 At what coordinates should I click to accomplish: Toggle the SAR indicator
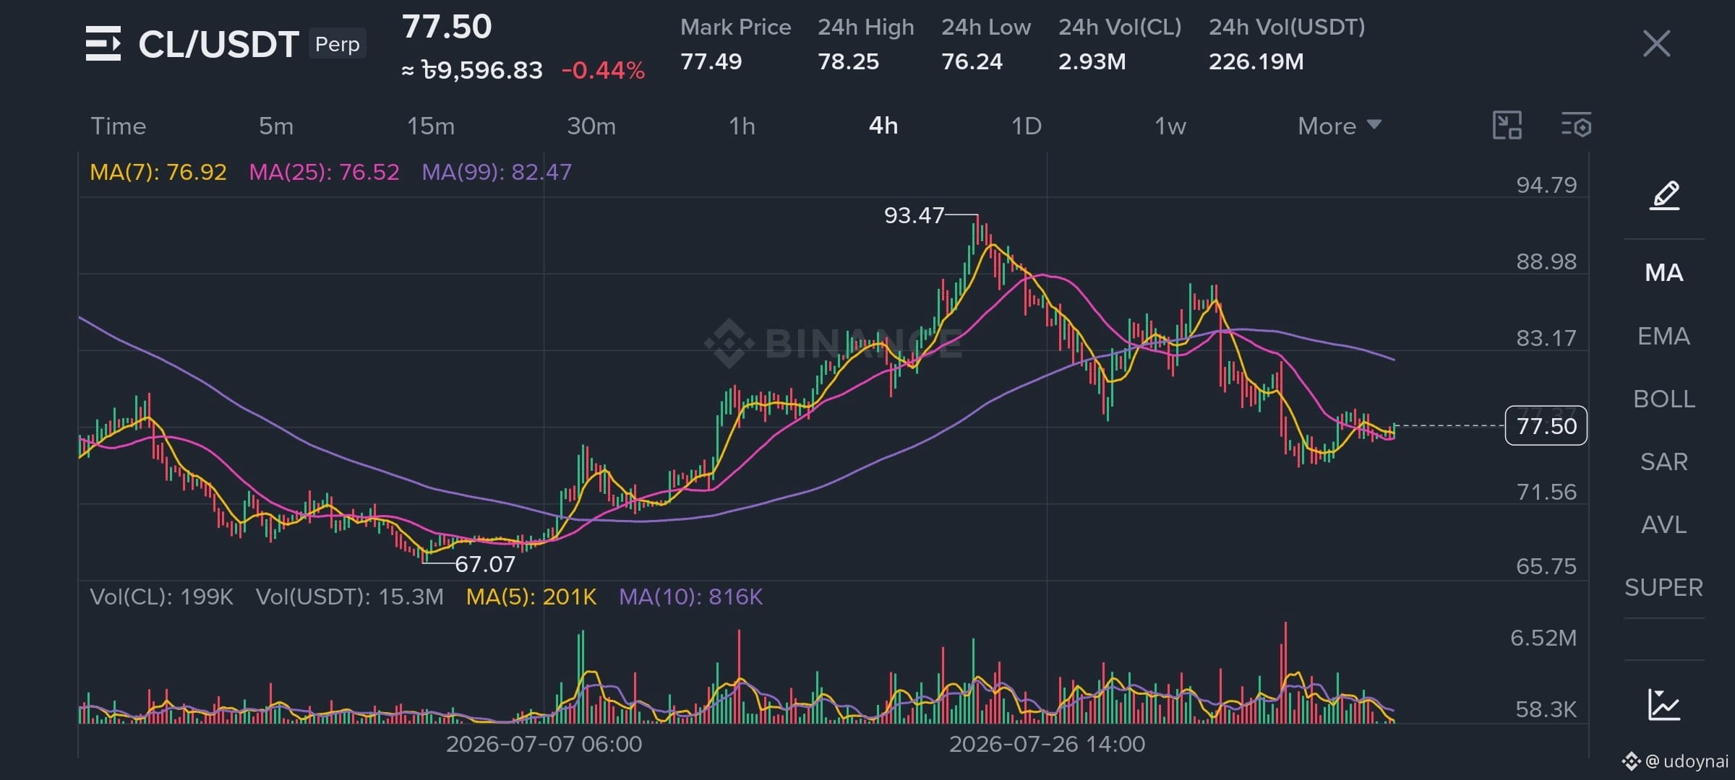click(x=1664, y=461)
